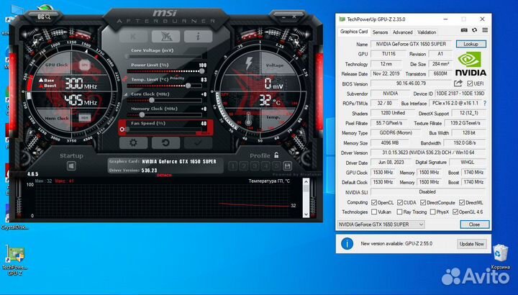518x295 pixels.
Task: Save profile with floppy disk icon
Action: pyautogui.click(x=287, y=166)
